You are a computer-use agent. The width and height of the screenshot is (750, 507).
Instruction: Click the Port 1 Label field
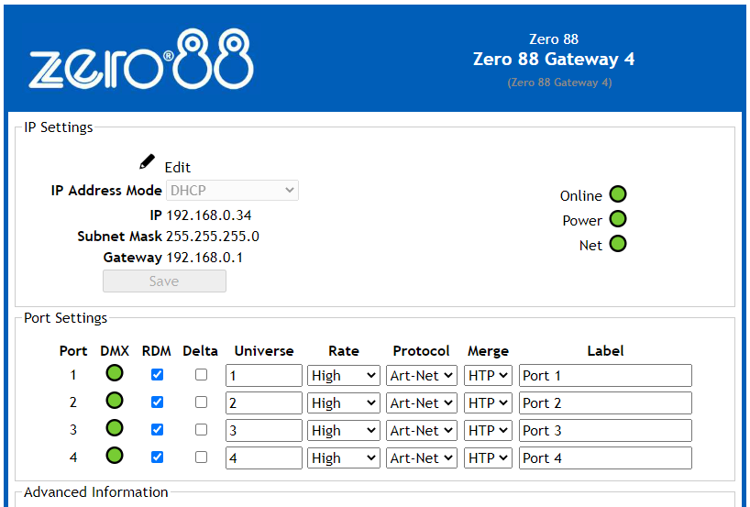(605, 376)
